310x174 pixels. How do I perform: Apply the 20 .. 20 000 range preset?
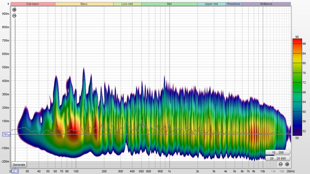(278, 158)
